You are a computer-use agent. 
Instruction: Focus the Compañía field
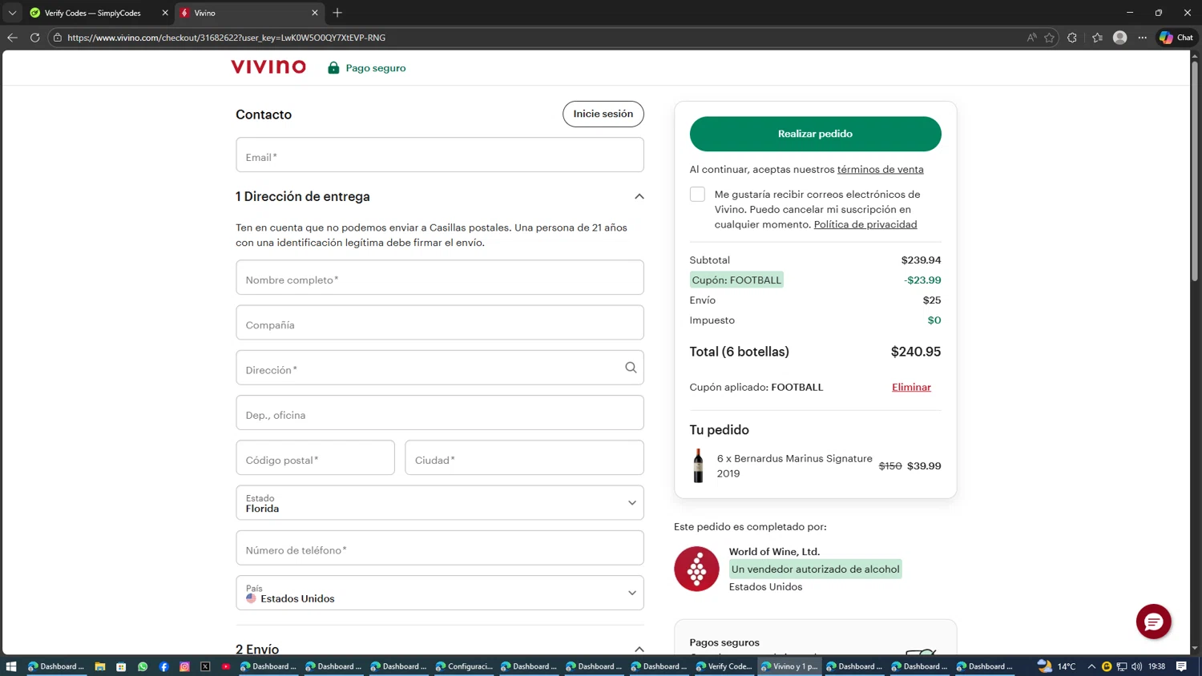point(440,322)
